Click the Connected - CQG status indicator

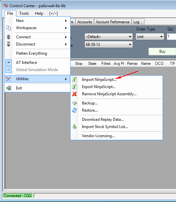18,196
